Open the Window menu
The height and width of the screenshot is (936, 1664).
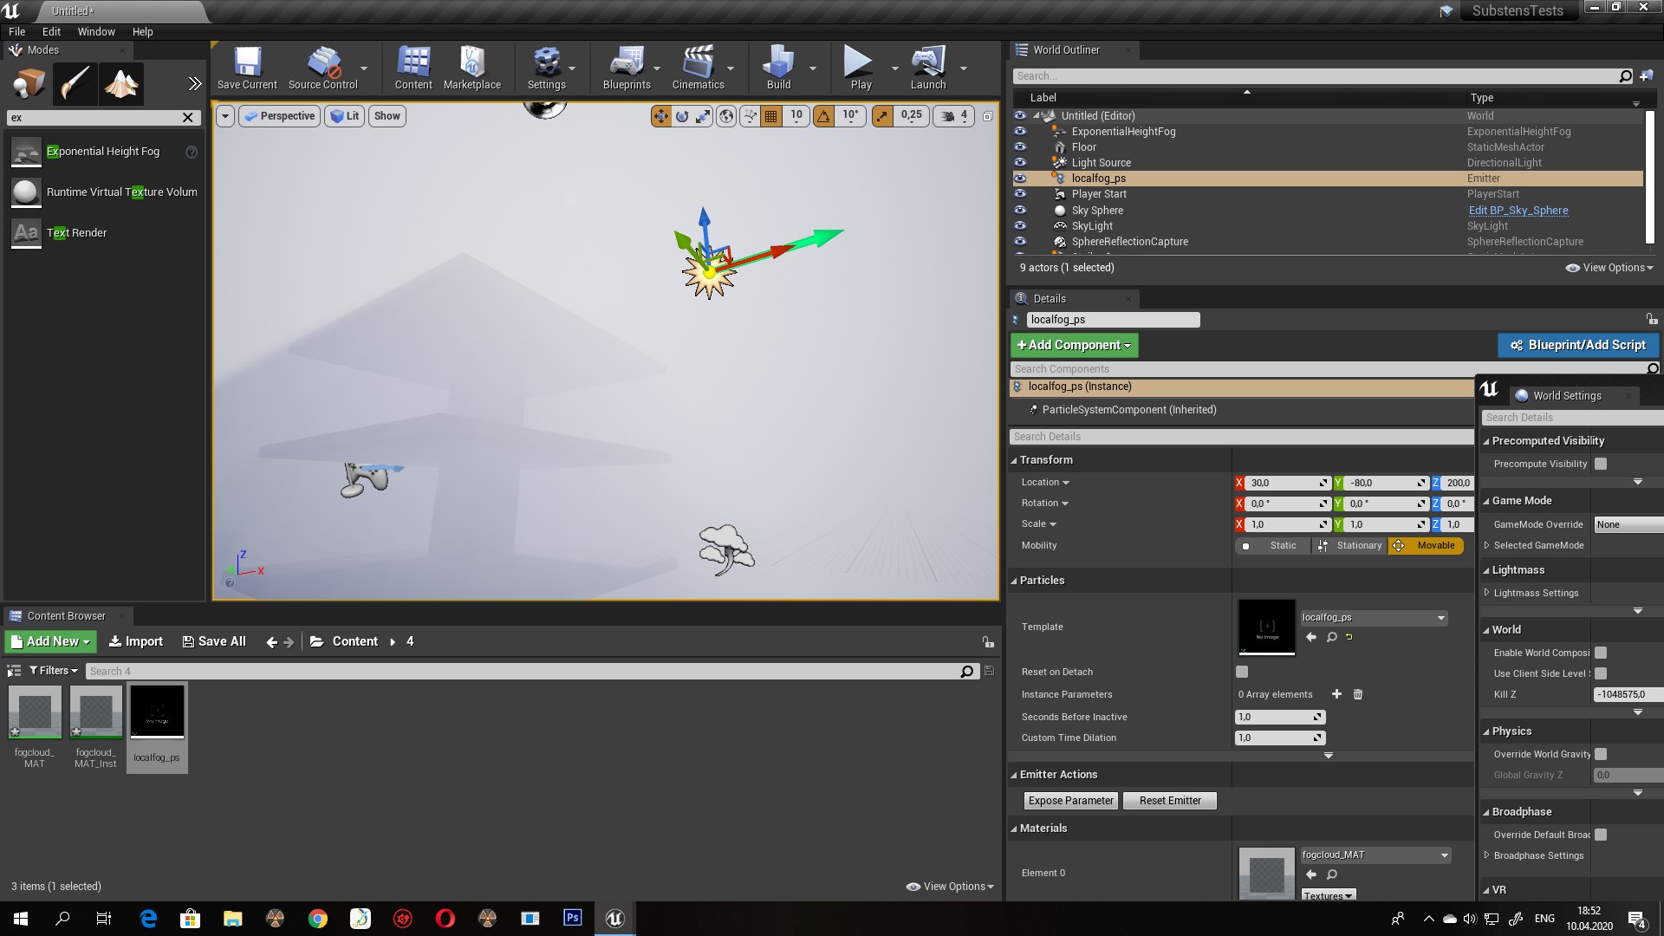[96, 31]
